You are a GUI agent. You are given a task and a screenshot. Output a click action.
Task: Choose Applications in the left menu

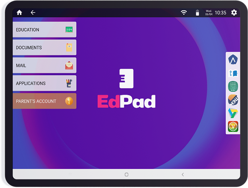point(44,83)
